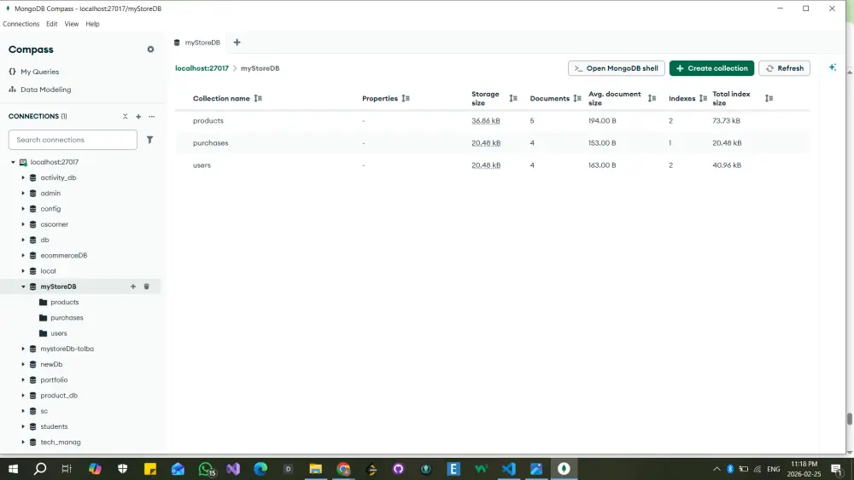Viewport: 854px width, 480px height.
Task: Click Open MongoDB shell button
Action: (616, 68)
